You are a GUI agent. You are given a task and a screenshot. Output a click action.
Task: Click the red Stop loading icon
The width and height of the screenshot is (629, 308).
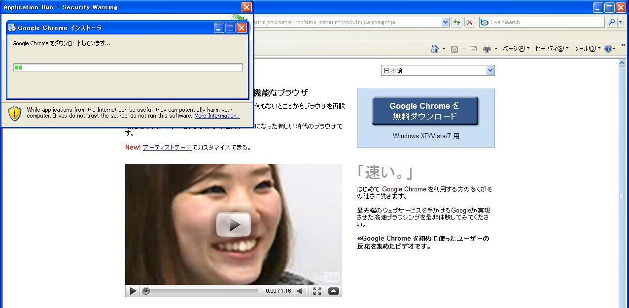click(470, 22)
